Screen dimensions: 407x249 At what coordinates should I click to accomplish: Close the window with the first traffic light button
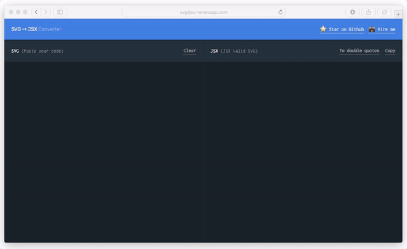(x=11, y=12)
